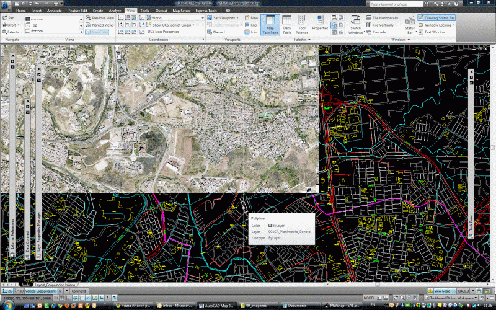This screenshot has height=310, width=496.
Task: Open Windows Start menu
Action: point(8,305)
